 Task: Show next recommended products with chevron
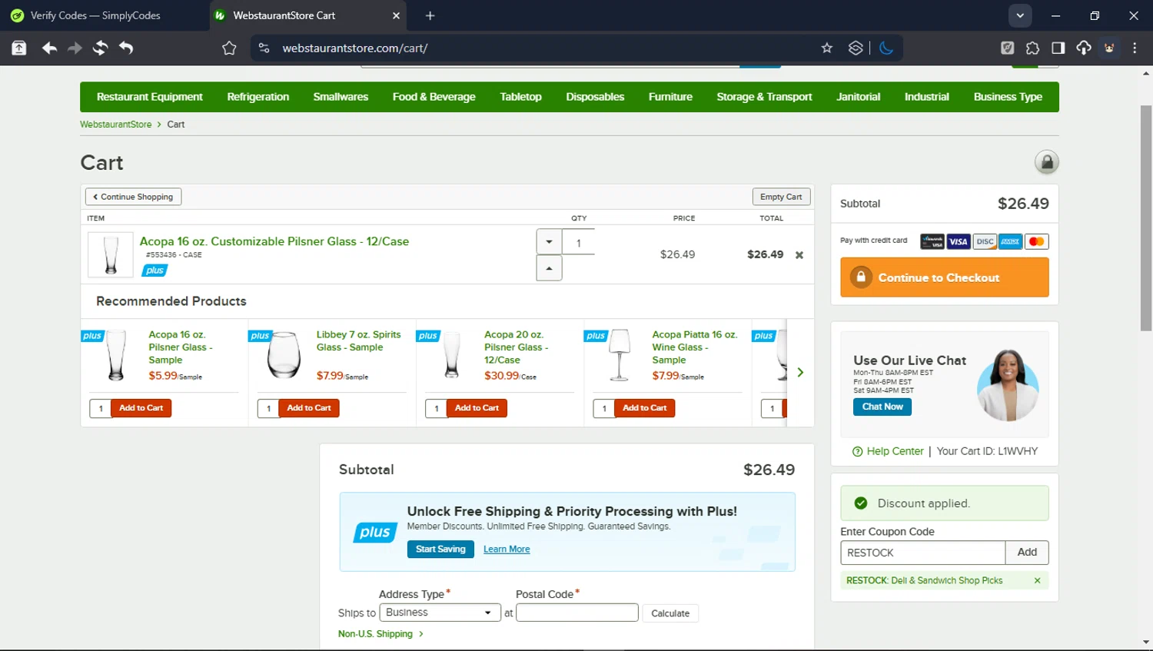800,373
